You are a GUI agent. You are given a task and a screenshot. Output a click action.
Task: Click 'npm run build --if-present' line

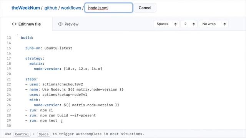point(60,115)
